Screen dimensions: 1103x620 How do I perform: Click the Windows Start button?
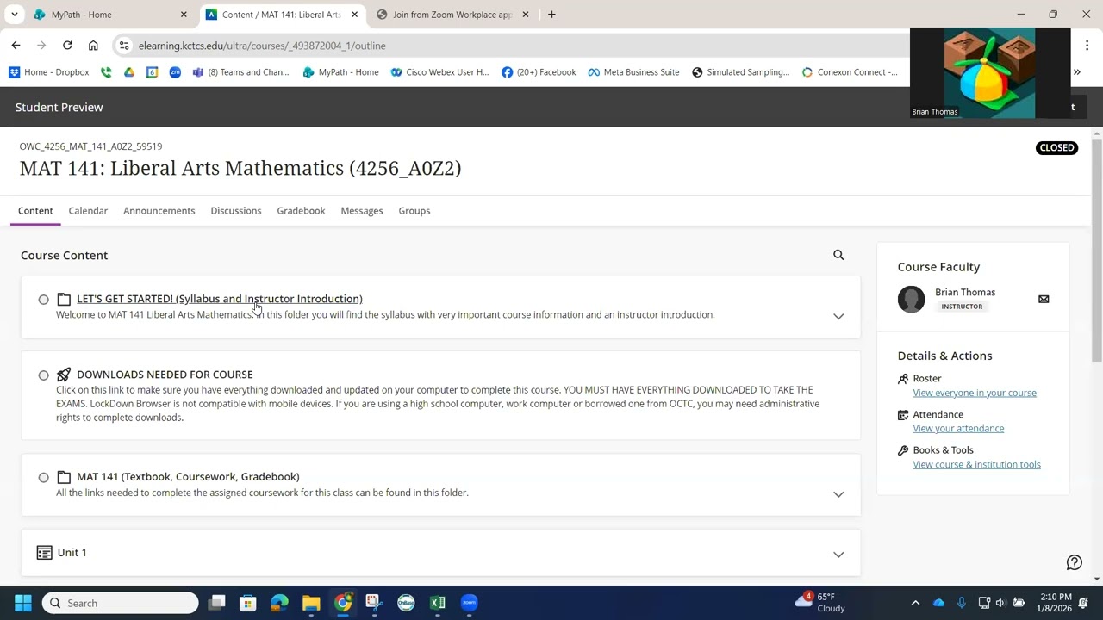pyautogui.click(x=23, y=603)
